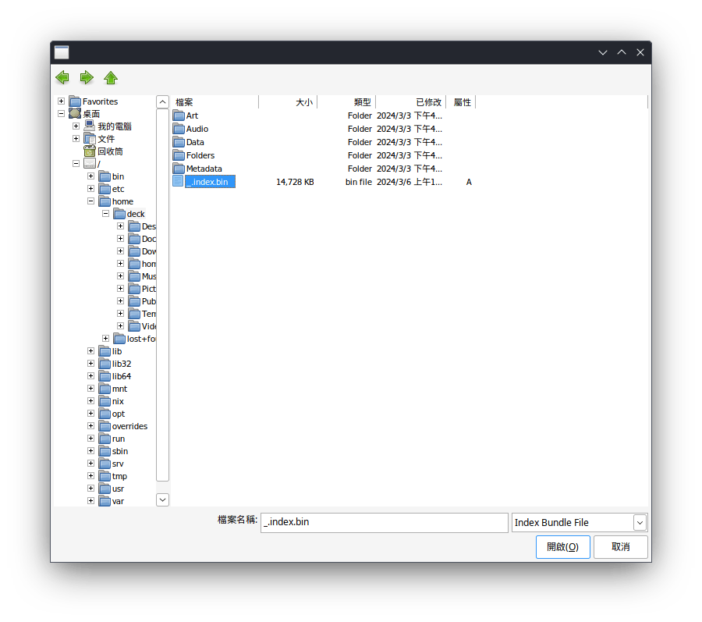Click the 檔案名稱 filename input field
Image resolution: width=702 pixels, height=622 pixels.
[384, 523]
